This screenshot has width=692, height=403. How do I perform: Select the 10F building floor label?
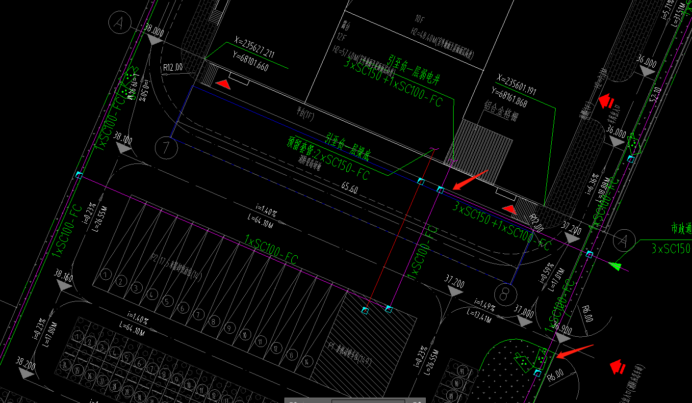[x=419, y=19]
